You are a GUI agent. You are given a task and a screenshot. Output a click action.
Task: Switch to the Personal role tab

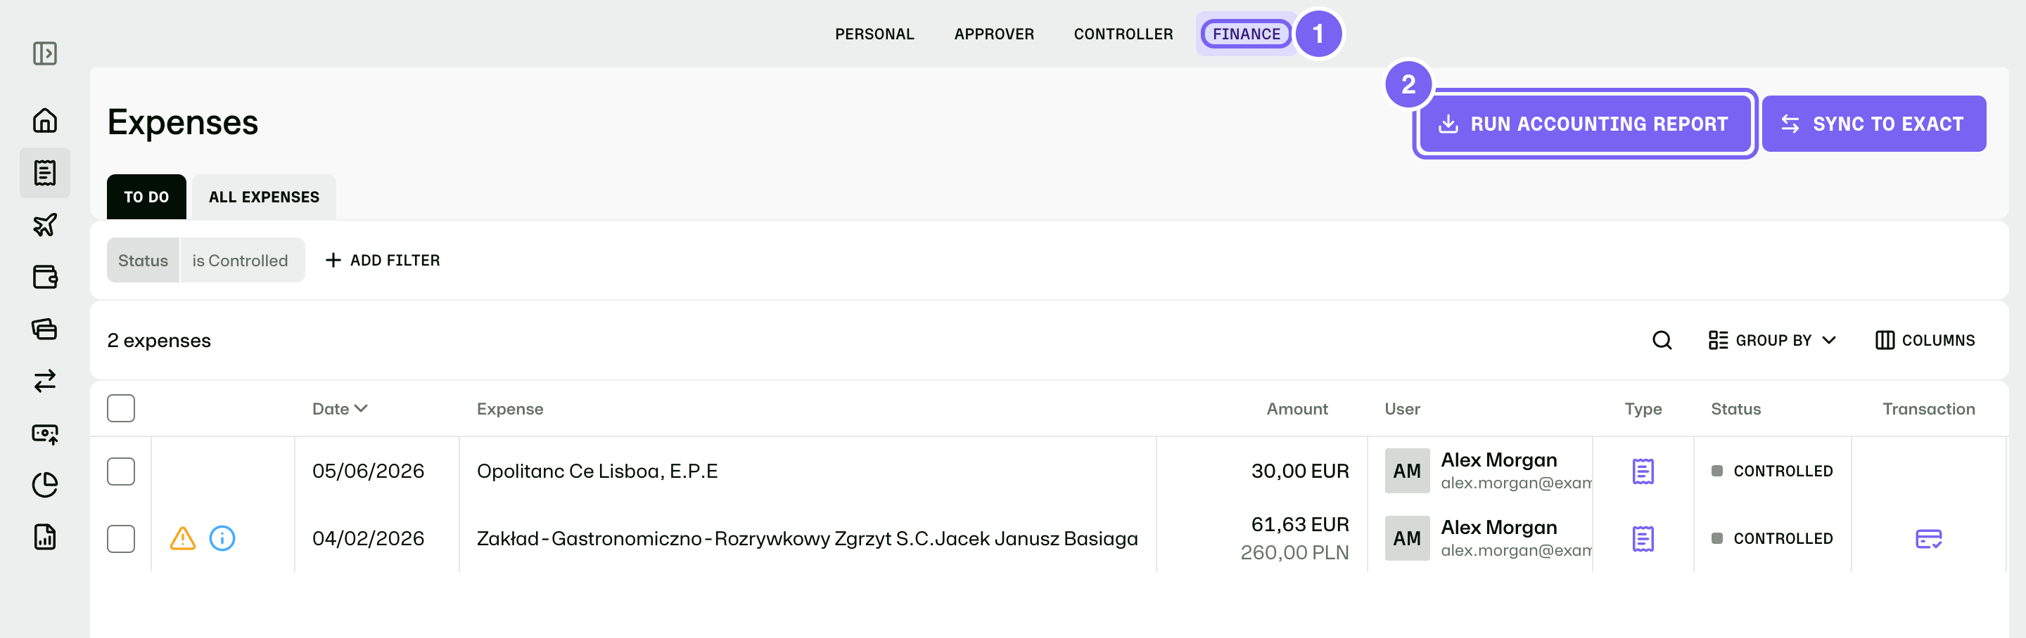874,34
